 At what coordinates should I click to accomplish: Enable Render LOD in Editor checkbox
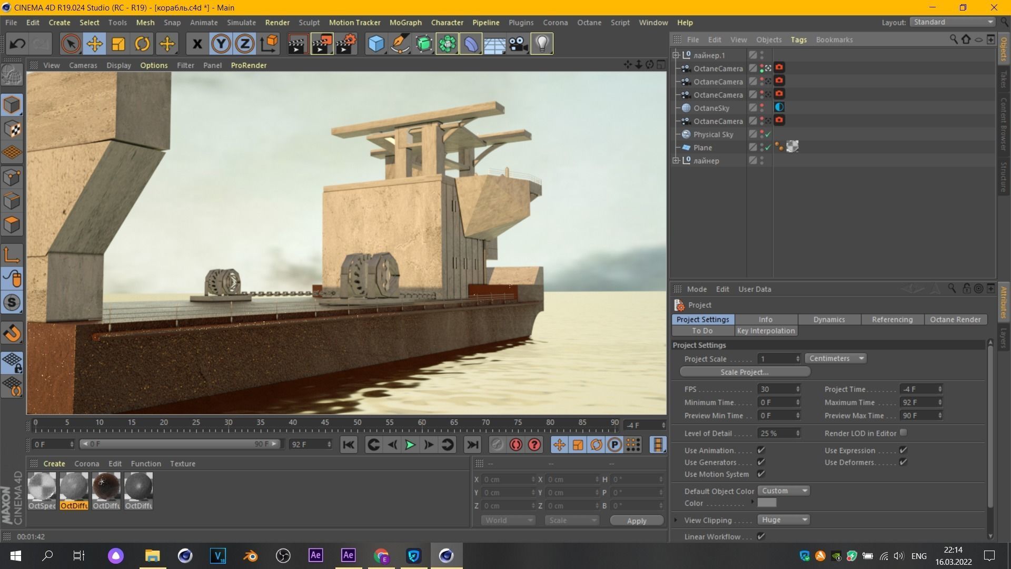click(904, 433)
